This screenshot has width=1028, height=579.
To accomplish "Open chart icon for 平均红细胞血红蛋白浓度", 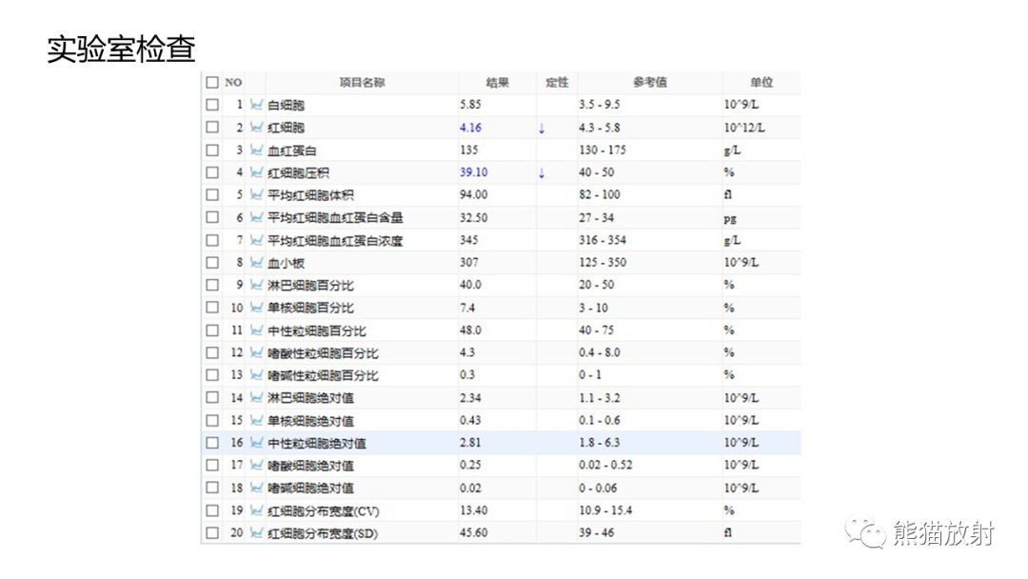I will pos(256,240).
